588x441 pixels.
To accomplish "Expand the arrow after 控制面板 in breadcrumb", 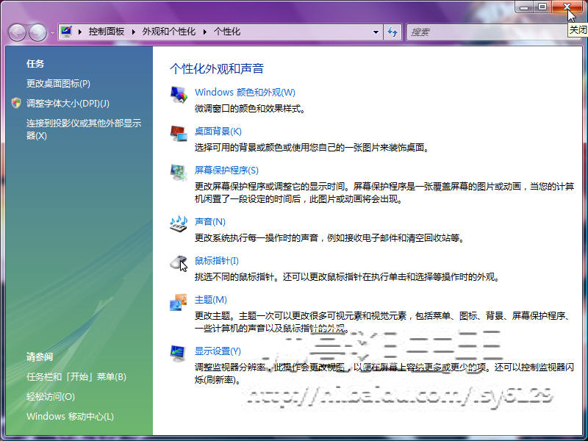I will pos(134,32).
